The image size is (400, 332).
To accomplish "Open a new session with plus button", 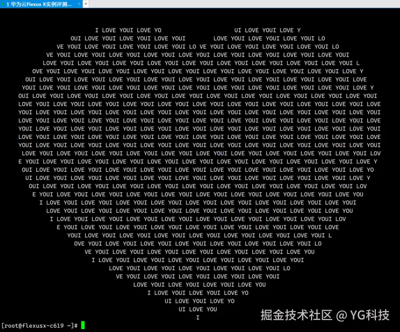I will (86, 4).
